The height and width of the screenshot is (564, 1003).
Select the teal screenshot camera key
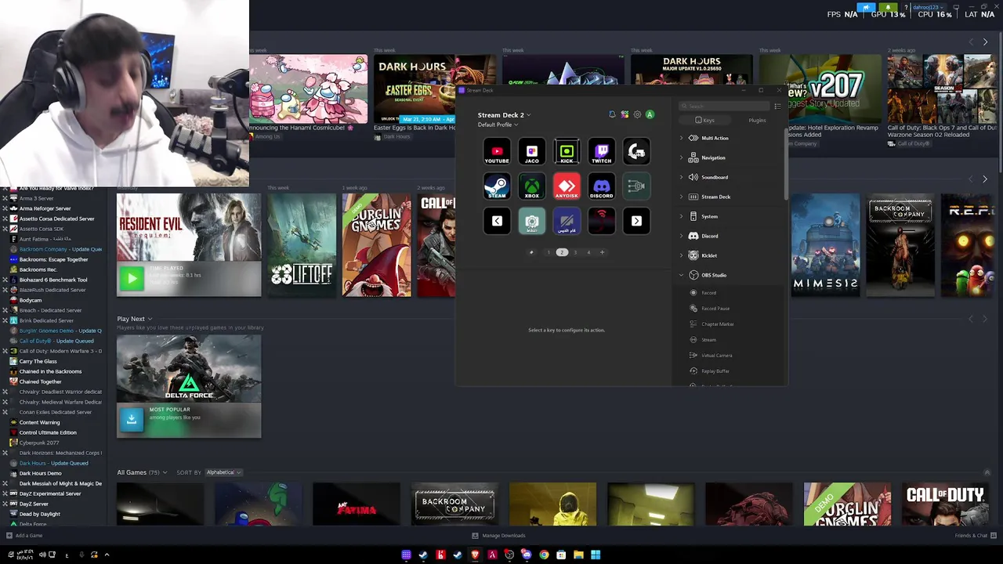[532, 221]
